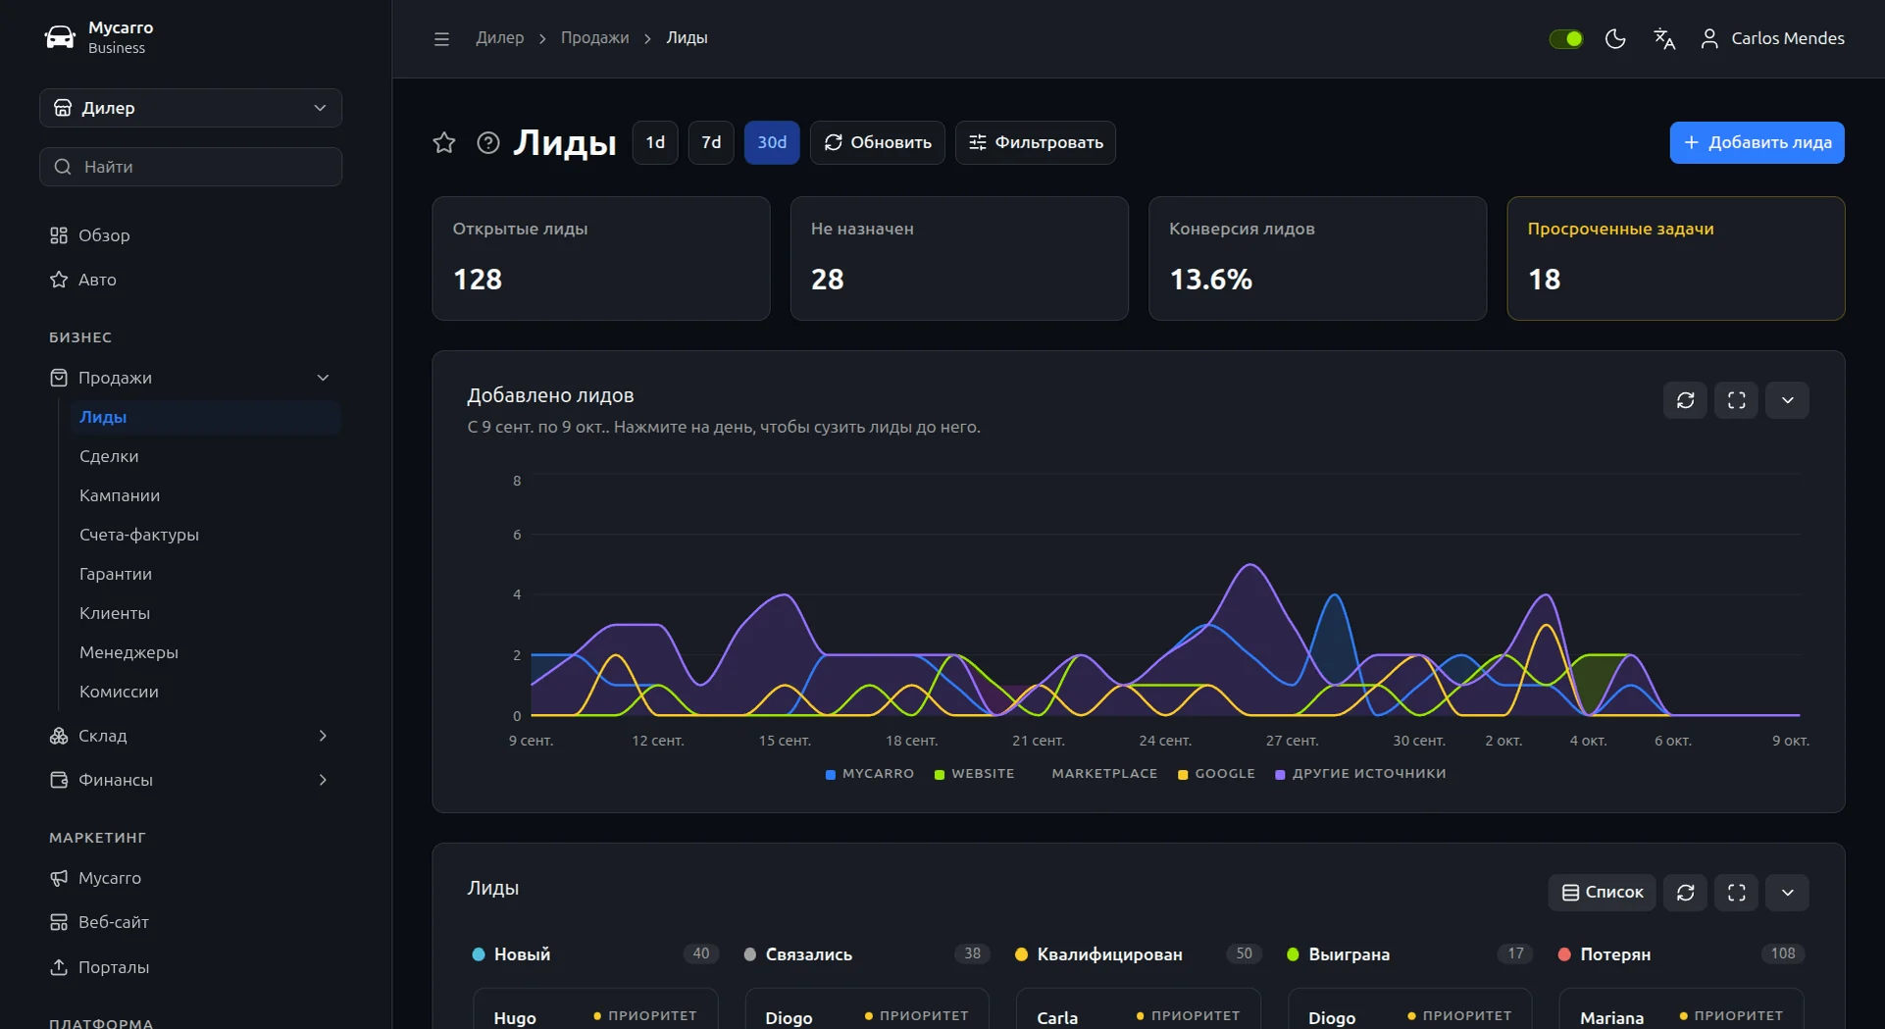The height and width of the screenshot is (1029, 1885).
Task: Open the Добавлено лидов chart options chevron
Action: click(x=1787, y=400)
